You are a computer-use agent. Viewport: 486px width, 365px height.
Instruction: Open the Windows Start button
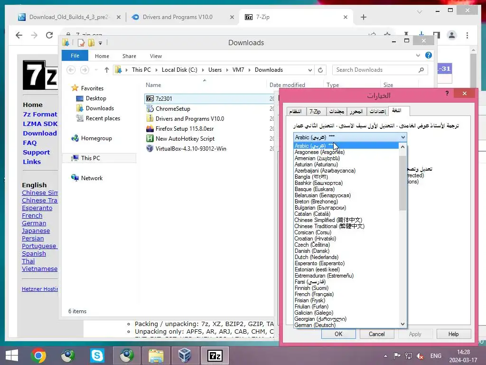tap(12, 355)
